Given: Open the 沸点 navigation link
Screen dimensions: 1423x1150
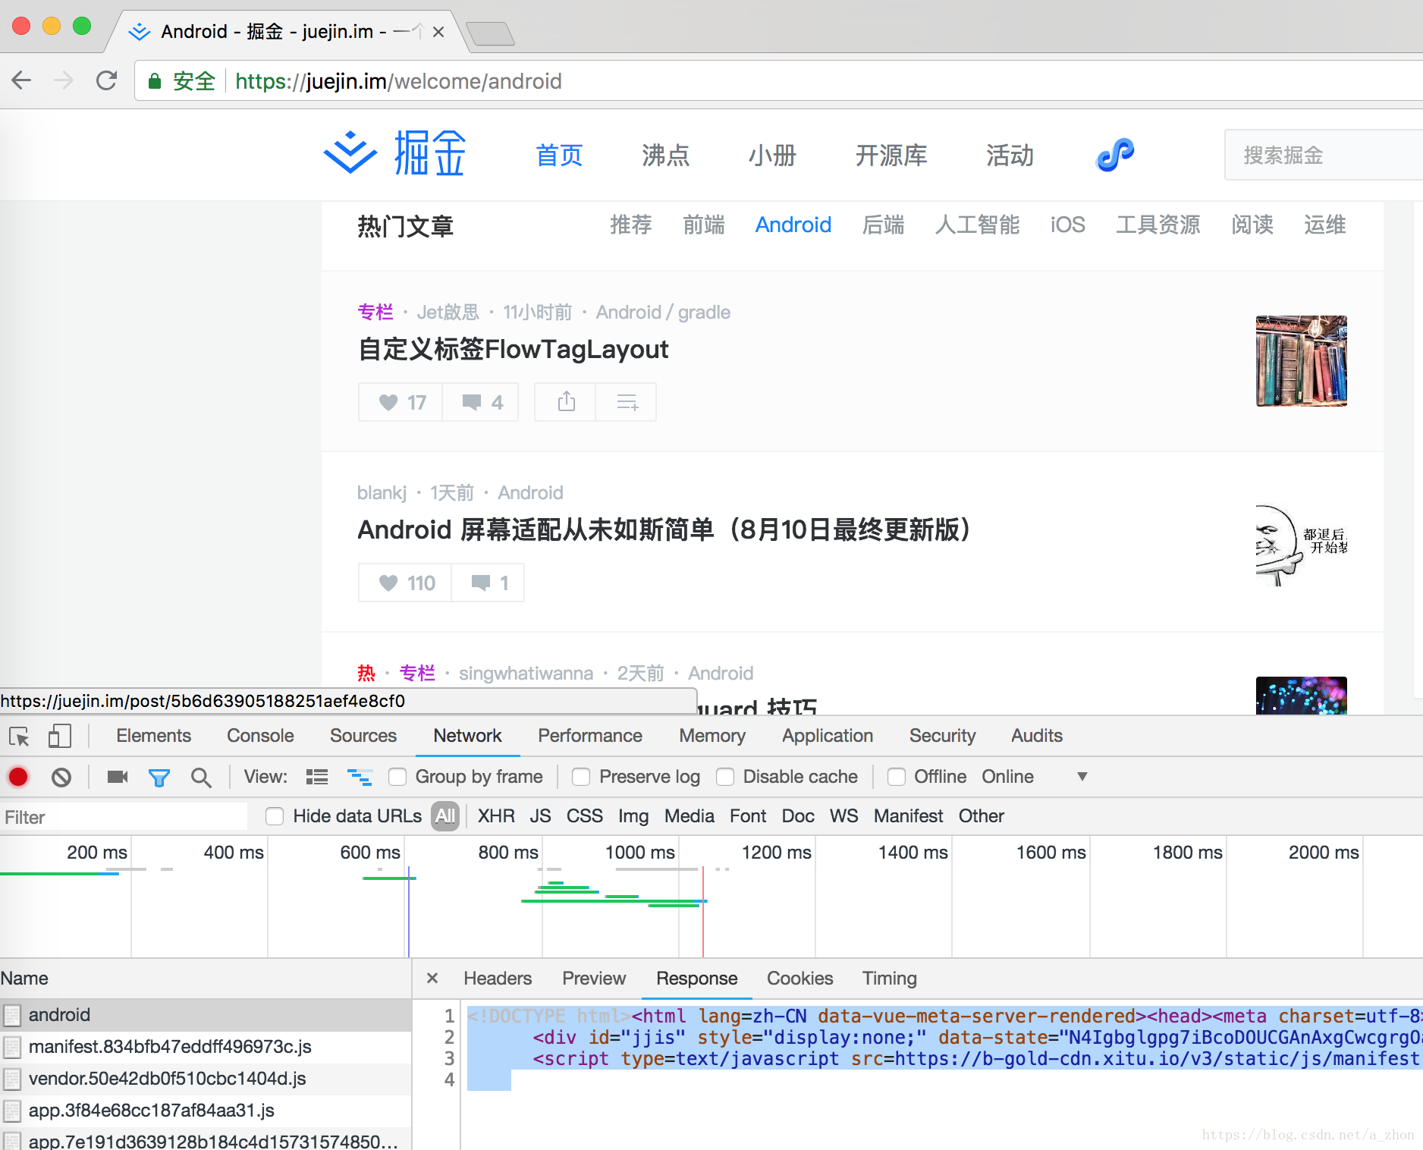Looking at the screenshot, I should [x=665, y=156].
